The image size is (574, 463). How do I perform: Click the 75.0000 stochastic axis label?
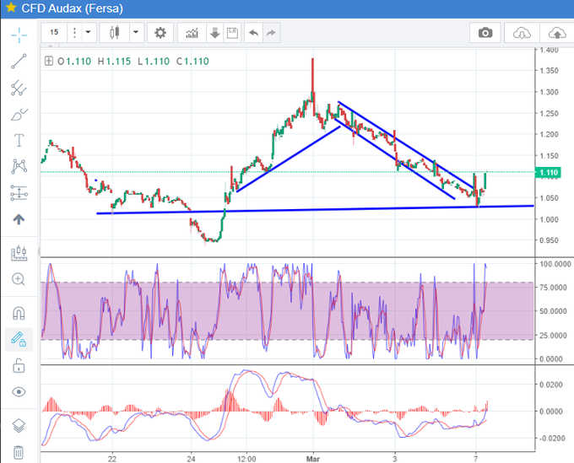click(555, 288)
